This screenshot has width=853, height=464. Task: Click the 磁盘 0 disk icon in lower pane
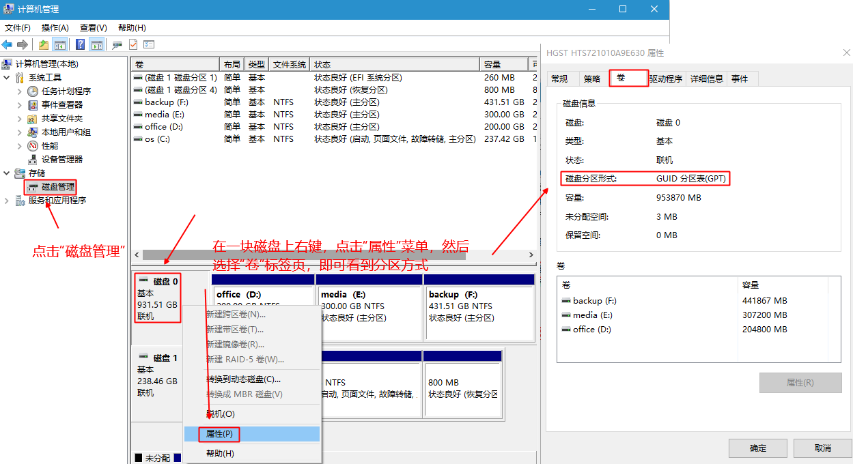click(143, 280)
